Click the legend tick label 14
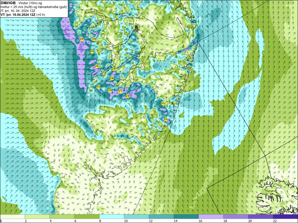This screenshot has height=223, width=298. coord(176,221)
